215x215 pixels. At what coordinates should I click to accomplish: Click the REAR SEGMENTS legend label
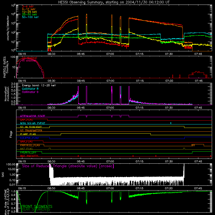click(x=36, y=209)
